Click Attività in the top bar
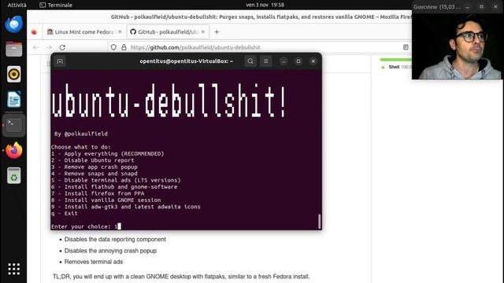504x283 pixels. tap(17, 5)
